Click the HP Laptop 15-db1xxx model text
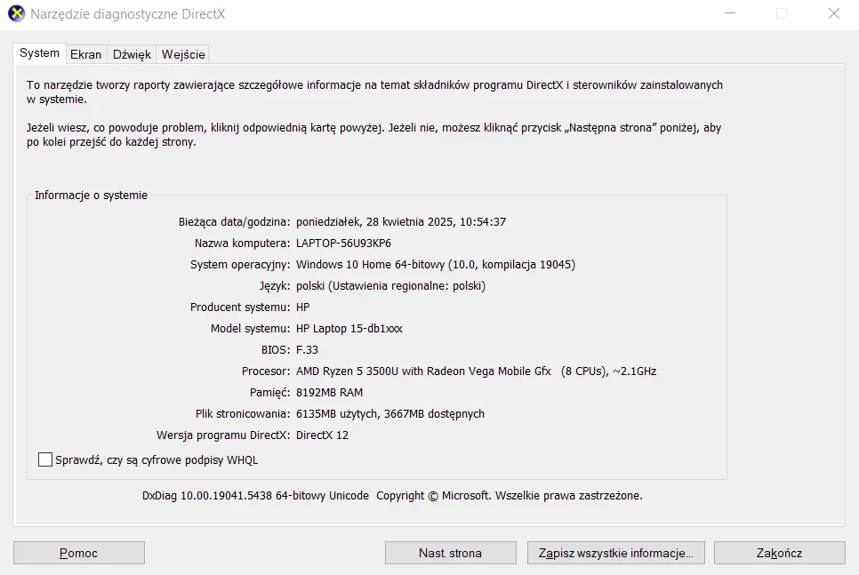 pos(349,329)
